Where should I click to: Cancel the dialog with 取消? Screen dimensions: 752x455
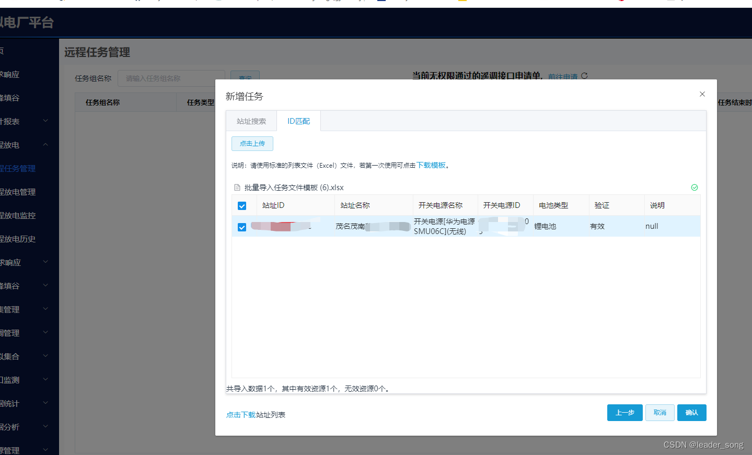coord(660,413)
